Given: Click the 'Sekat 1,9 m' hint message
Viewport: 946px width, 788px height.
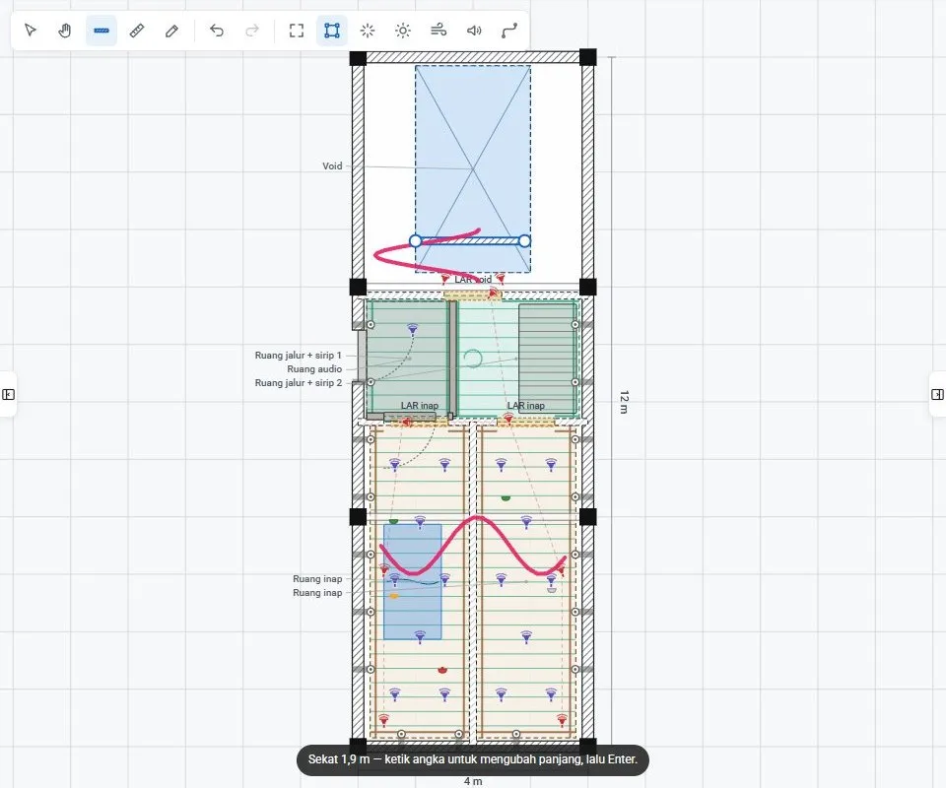Looking at the screenshot, I should click(473, 759).
